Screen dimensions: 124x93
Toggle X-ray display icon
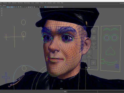pos(29,7)
